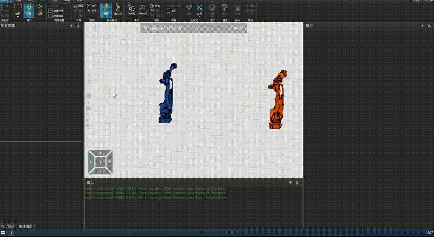Select Front view F on view cube
This screenshot has width=434, height=237.
[x=100, y=171]
